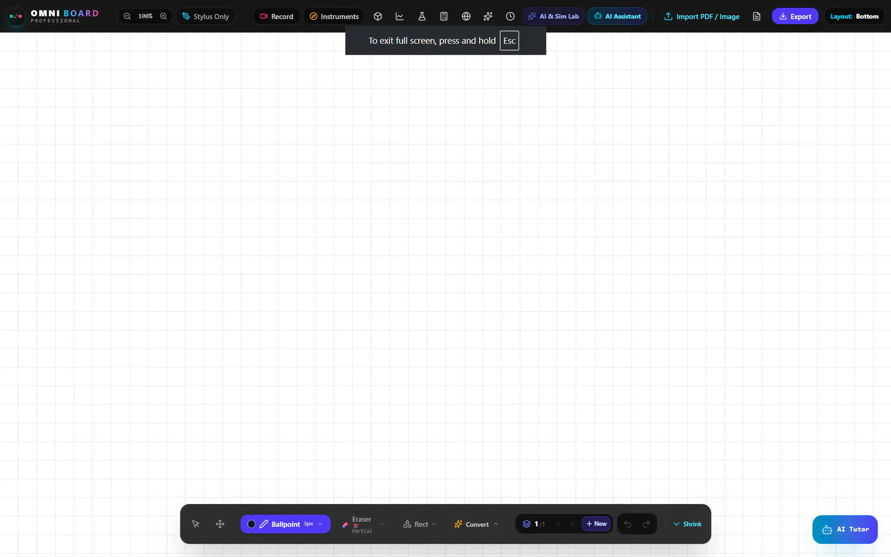The width and height of the screenshot is (891, 557).
Task: Open the pen color swatch circle
Action: pyautogui.click(x=251, y=524)
